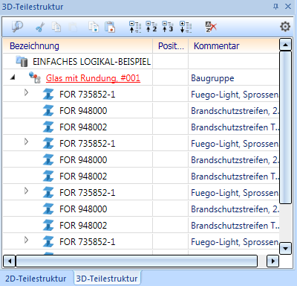
Task: Click the Posit... column header
Action: coord(171,46)
